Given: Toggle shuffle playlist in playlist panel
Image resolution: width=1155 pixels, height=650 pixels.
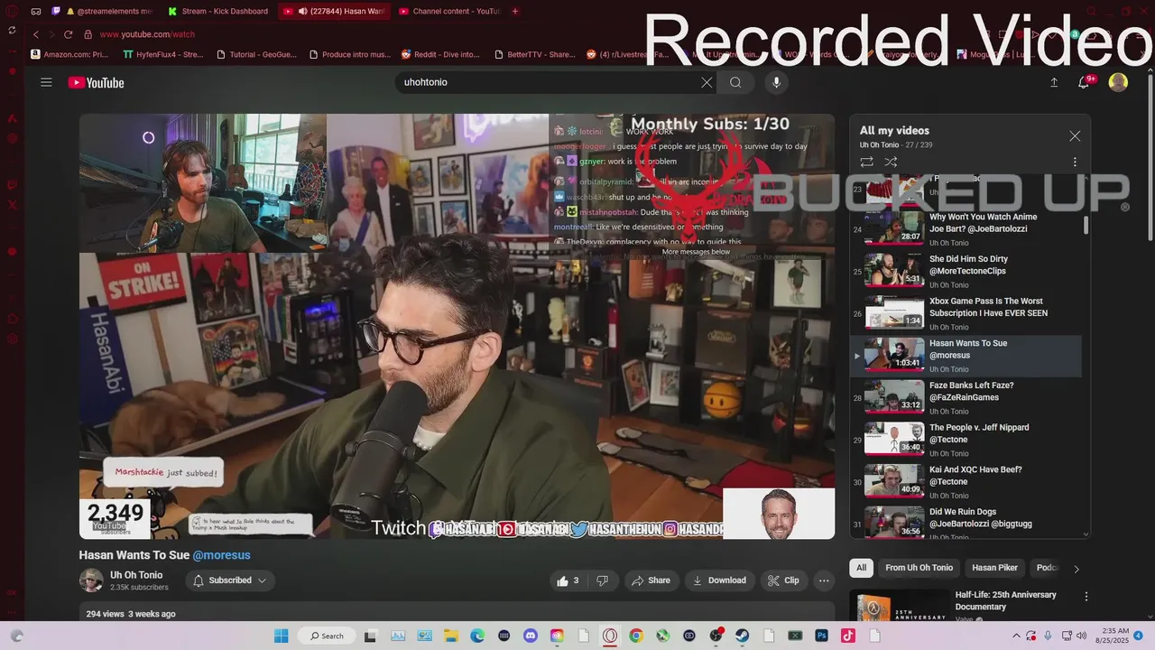Looking at the screenshot, I should (x=891, y=162).
